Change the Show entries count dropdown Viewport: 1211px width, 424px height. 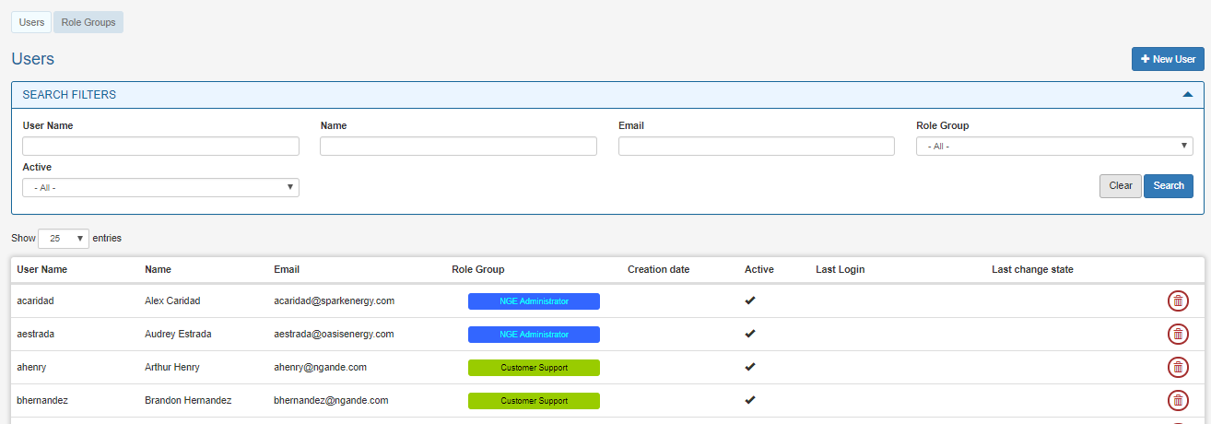(x=64, y=238)
